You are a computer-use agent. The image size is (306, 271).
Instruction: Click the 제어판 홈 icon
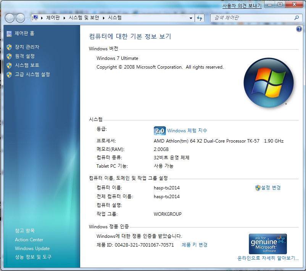point(9,34)
